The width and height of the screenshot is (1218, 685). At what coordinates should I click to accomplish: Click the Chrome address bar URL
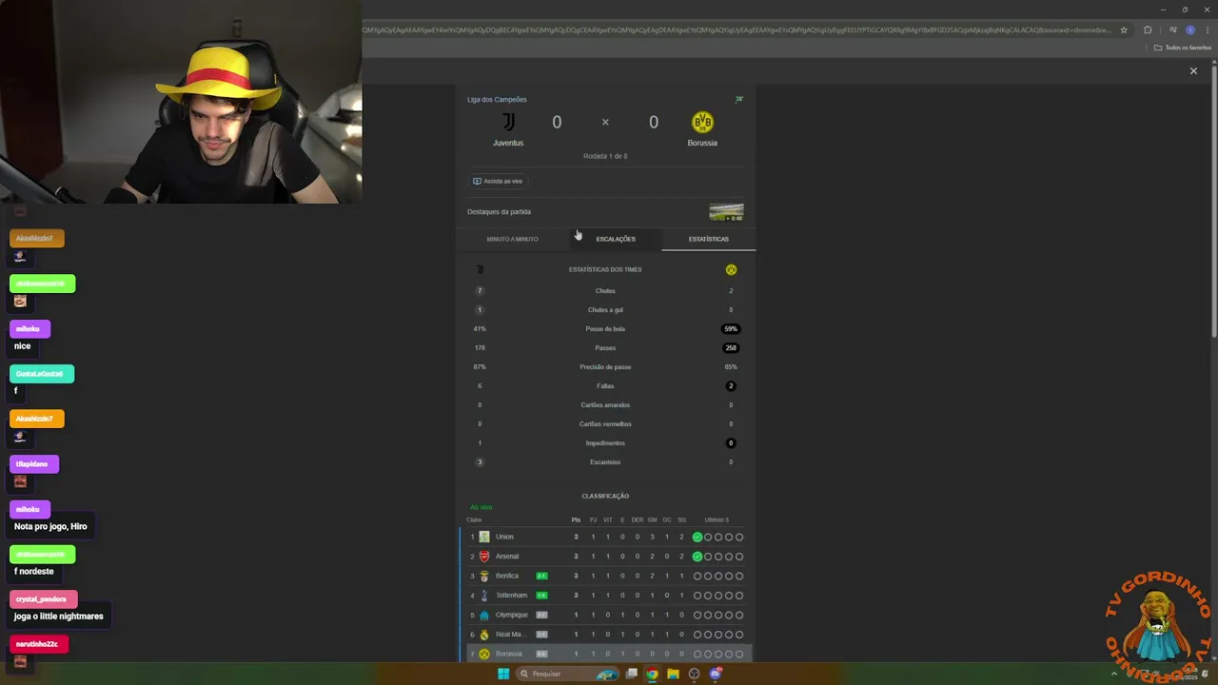click(x=737, y=29)
